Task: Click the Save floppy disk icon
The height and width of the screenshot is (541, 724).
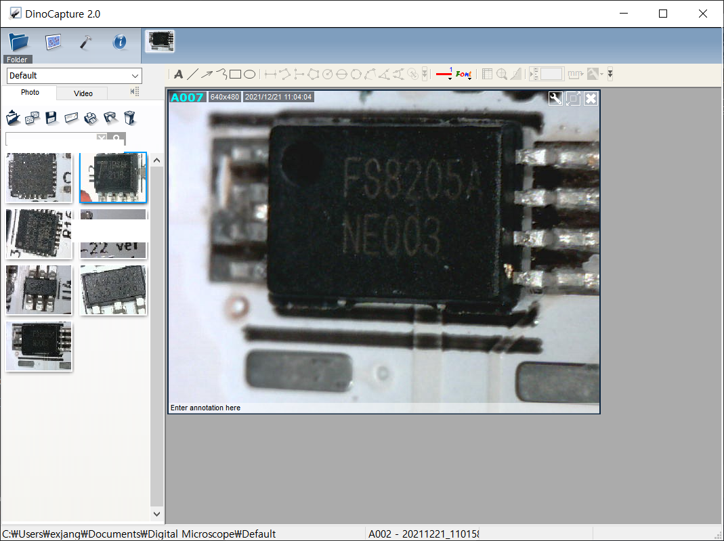Action: 51,118
